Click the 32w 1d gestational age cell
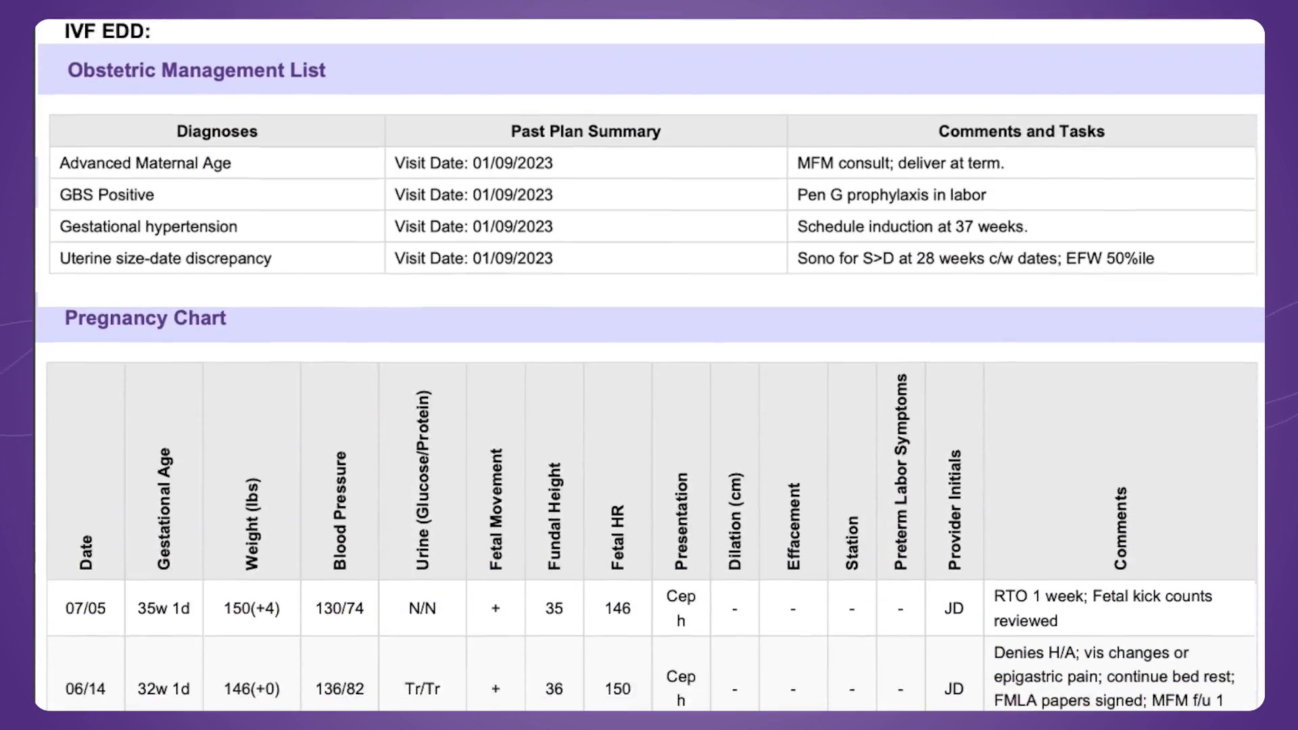The image size is (1298, 730). click(163, 689)
